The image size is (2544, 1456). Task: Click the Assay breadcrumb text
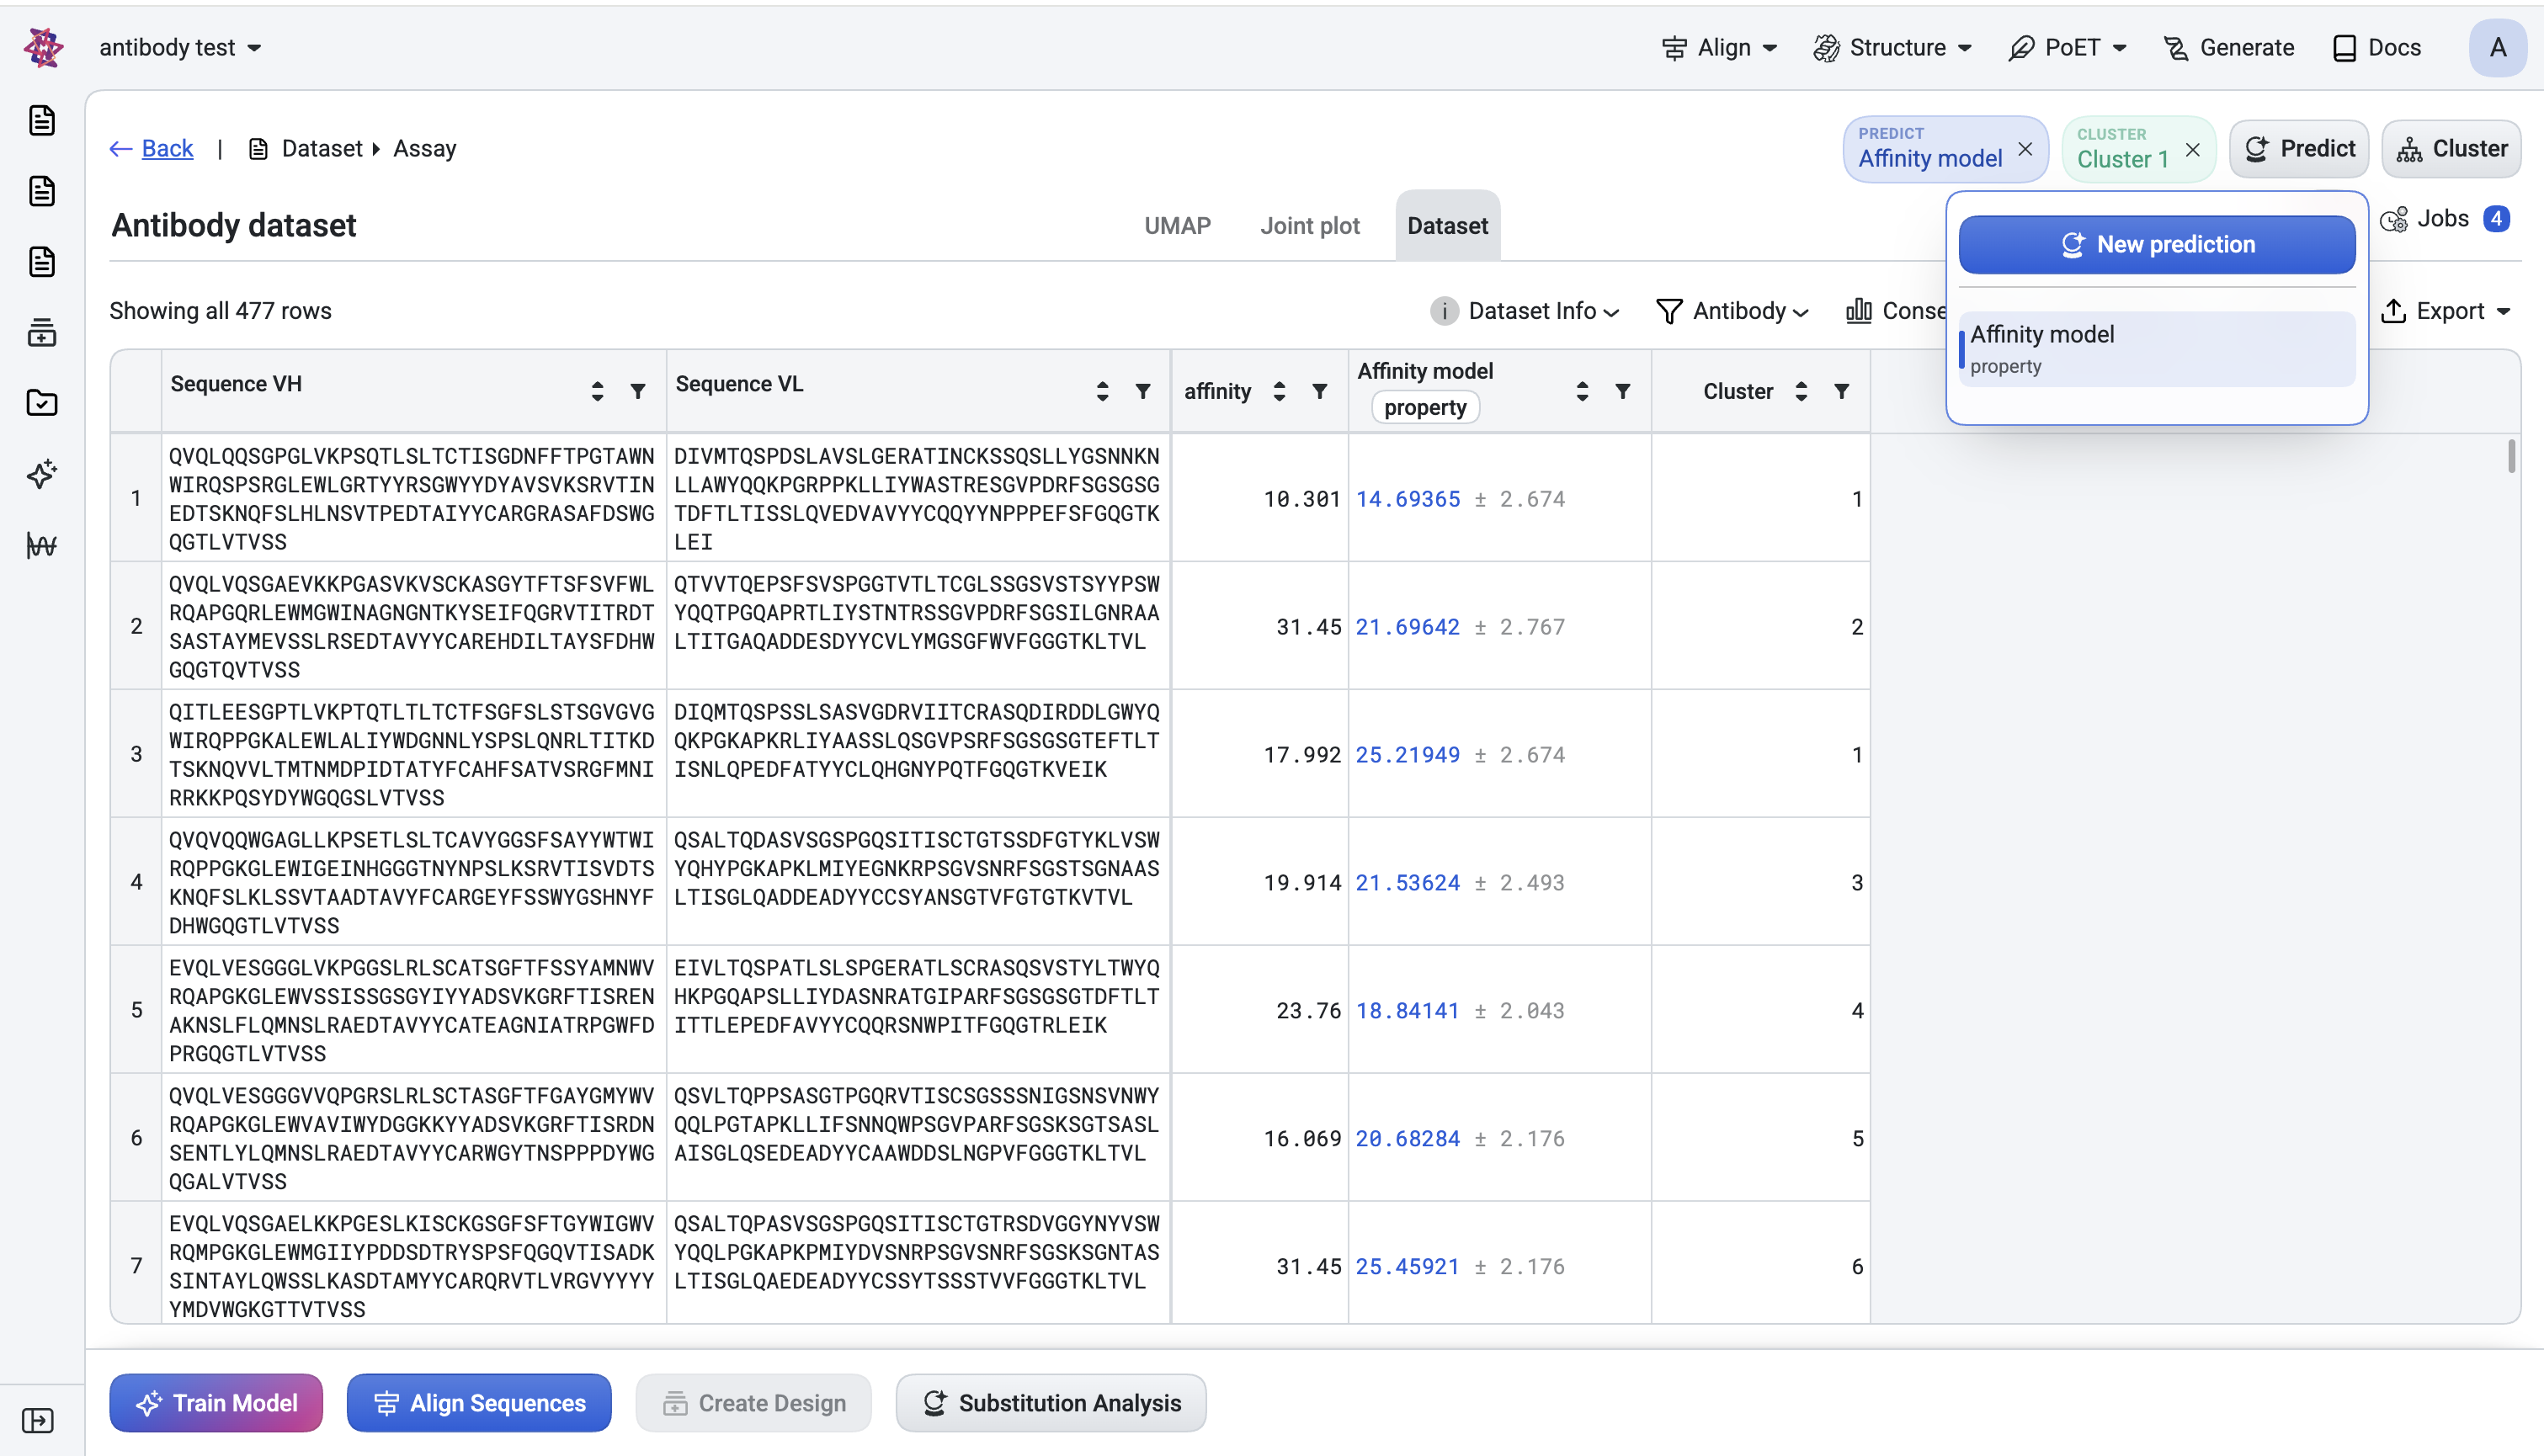tap(425, 149)
